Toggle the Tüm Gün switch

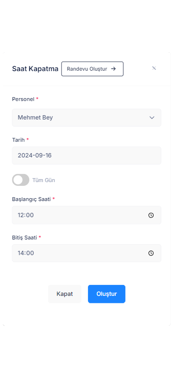coord(20,180)
